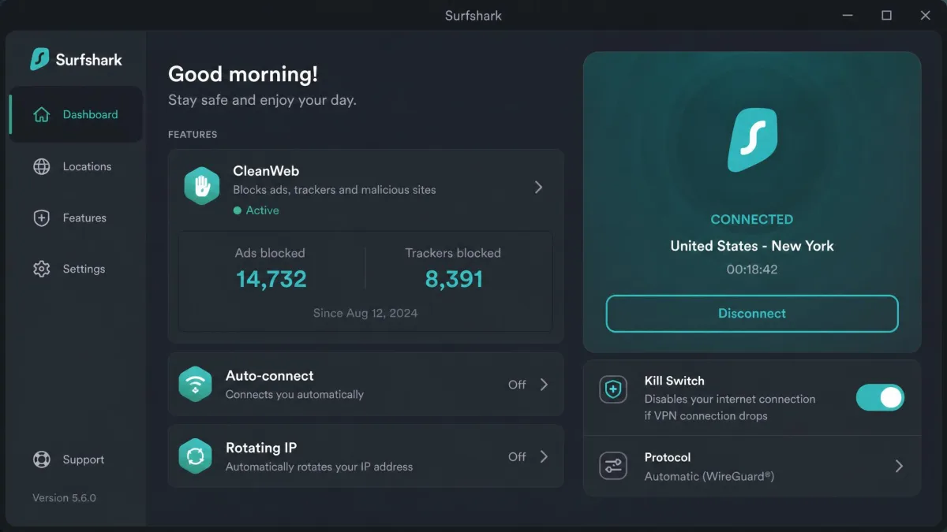Open the Support menu item
This screenshot has width=947, height=532.
(x=76, y=459)
